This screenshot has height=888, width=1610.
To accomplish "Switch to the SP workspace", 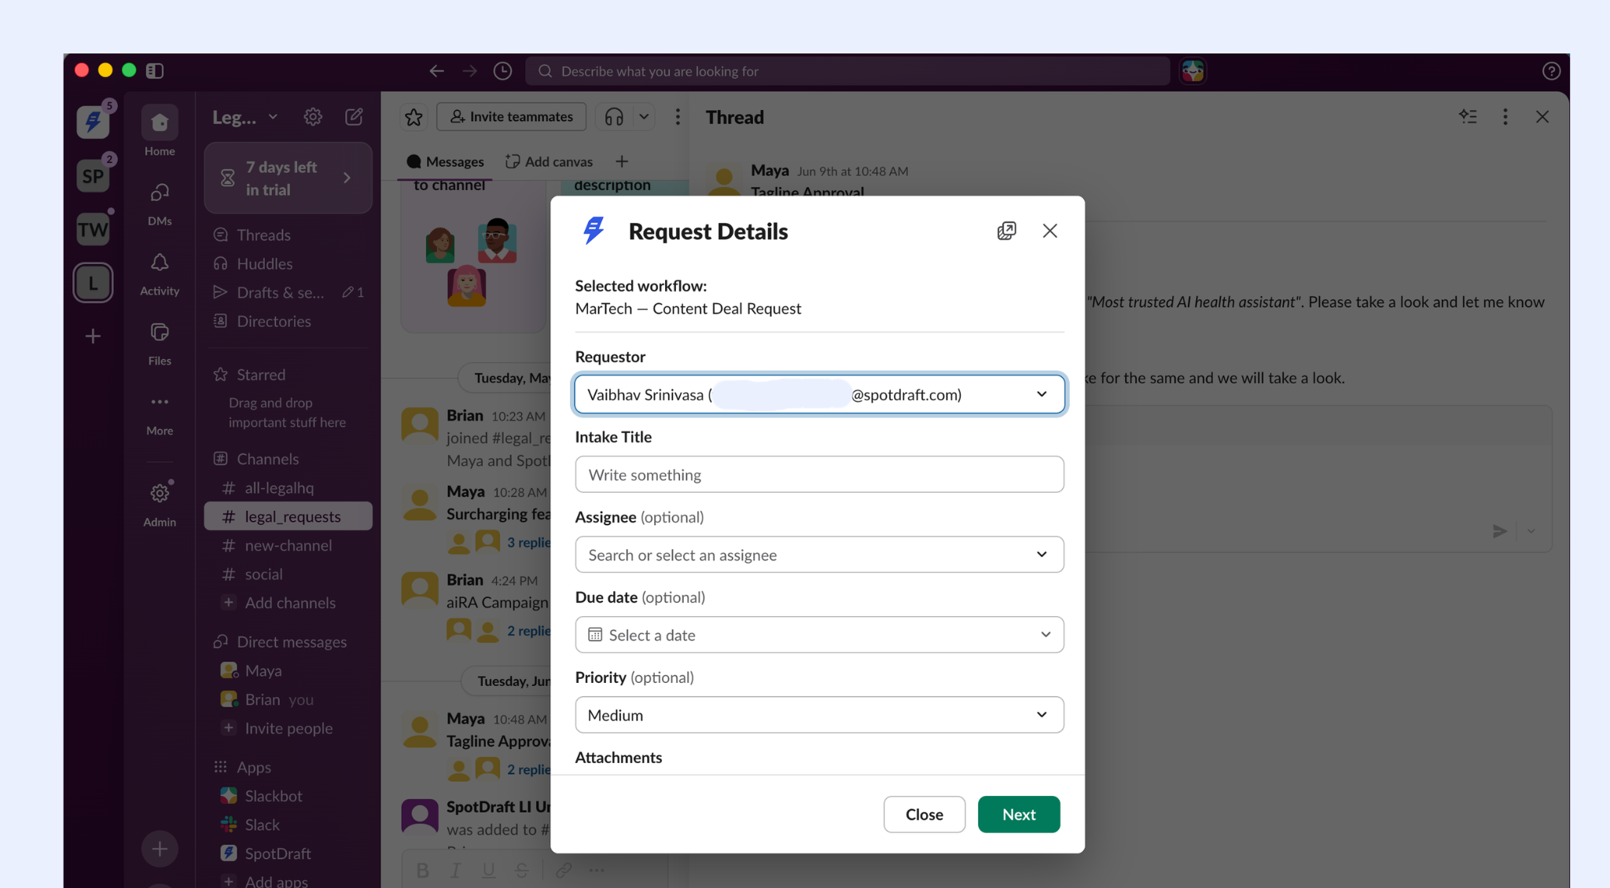I will tap(93, 176).
